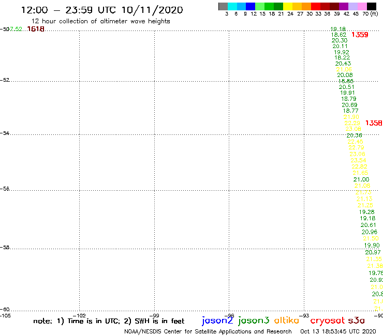Select the wave height value 20.11

click(340, 47)
